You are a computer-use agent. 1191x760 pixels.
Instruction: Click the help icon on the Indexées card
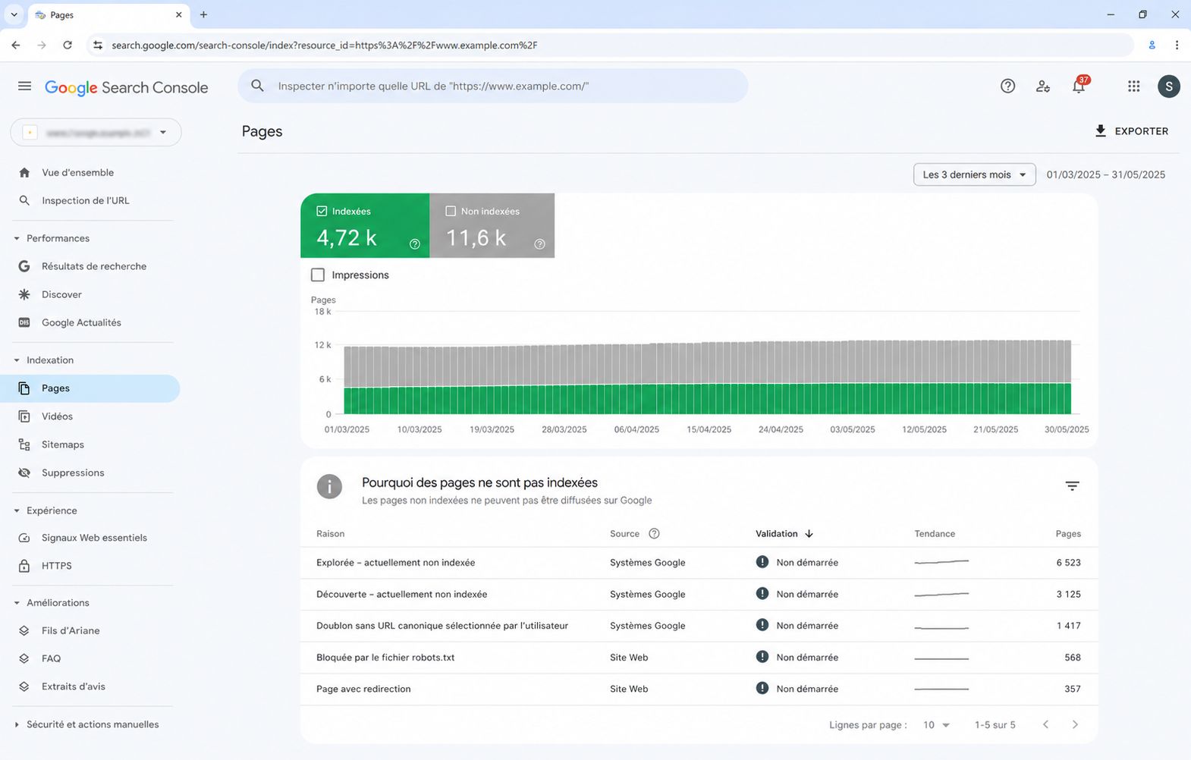point(414,244)
